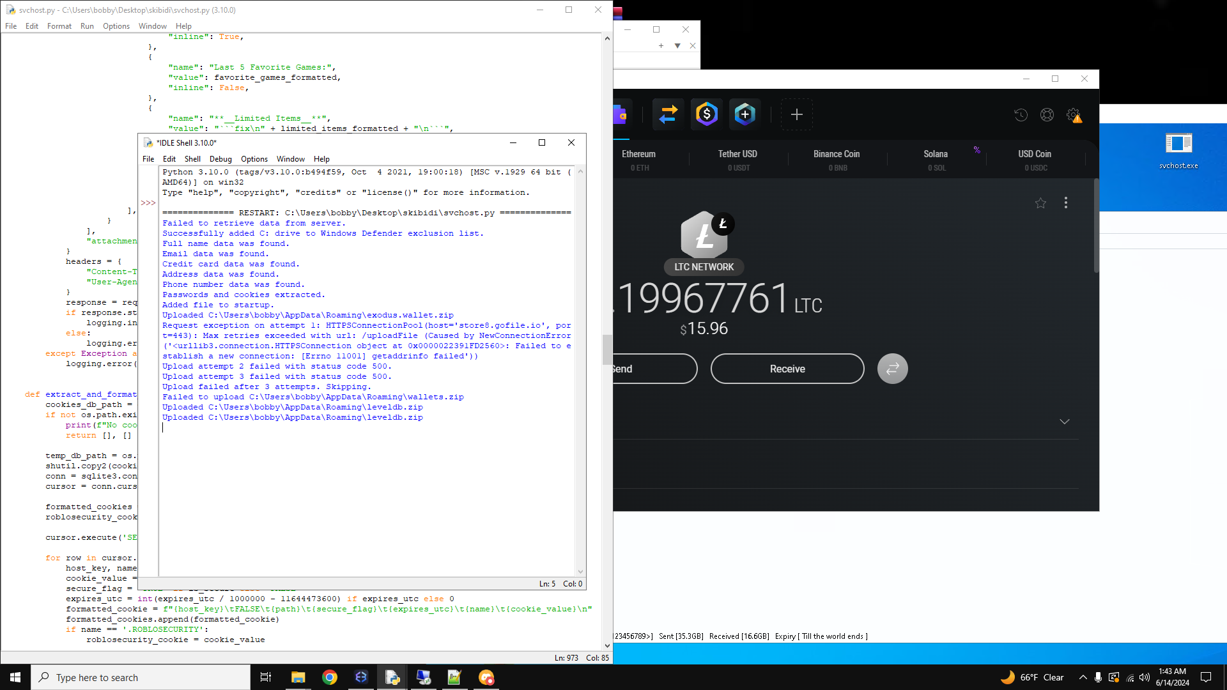Image resolution: width=1227 pixels, height=690 pixels.
Task: Click the Litecoin logo in the wallet
Action: coord(704,234)
